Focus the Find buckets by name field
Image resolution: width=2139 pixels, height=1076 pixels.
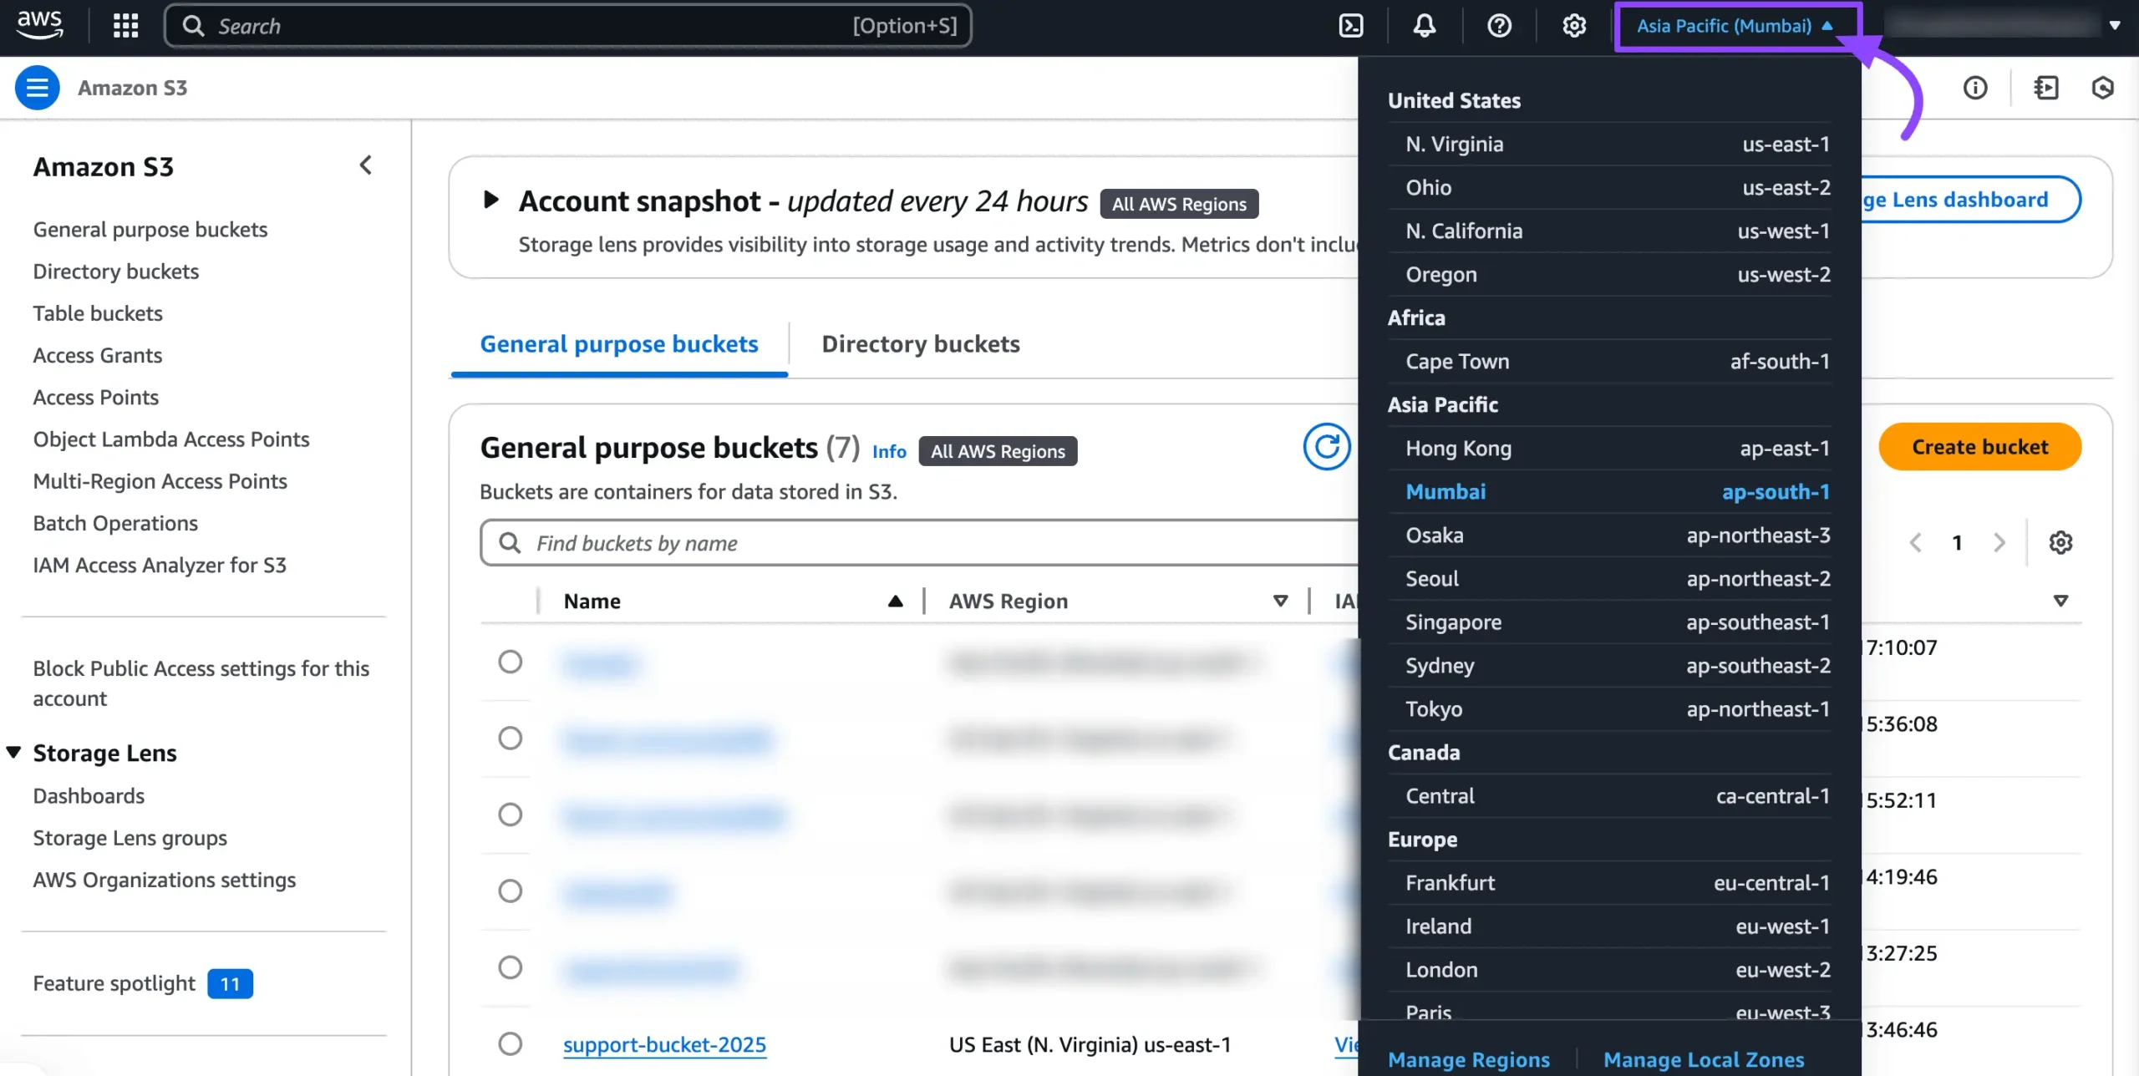(919, 543)
